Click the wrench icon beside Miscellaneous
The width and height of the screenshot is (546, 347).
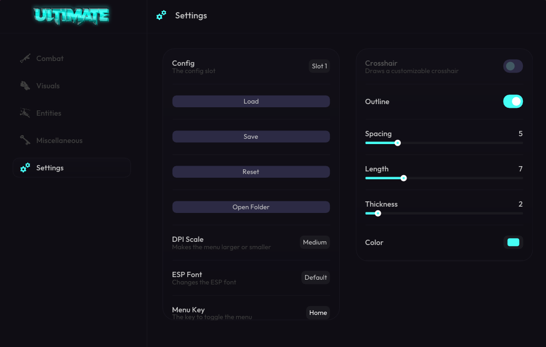click(x=25, y=140)
